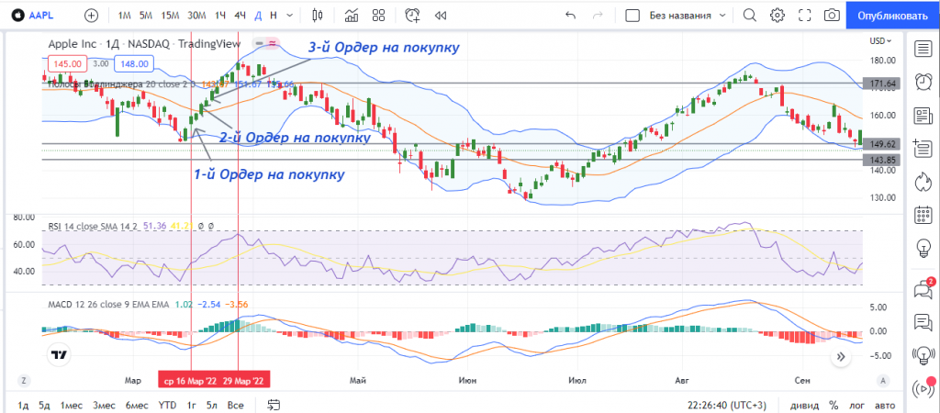
Task: Select the Н weekly timeframe
Action: (x=274, y=15)
